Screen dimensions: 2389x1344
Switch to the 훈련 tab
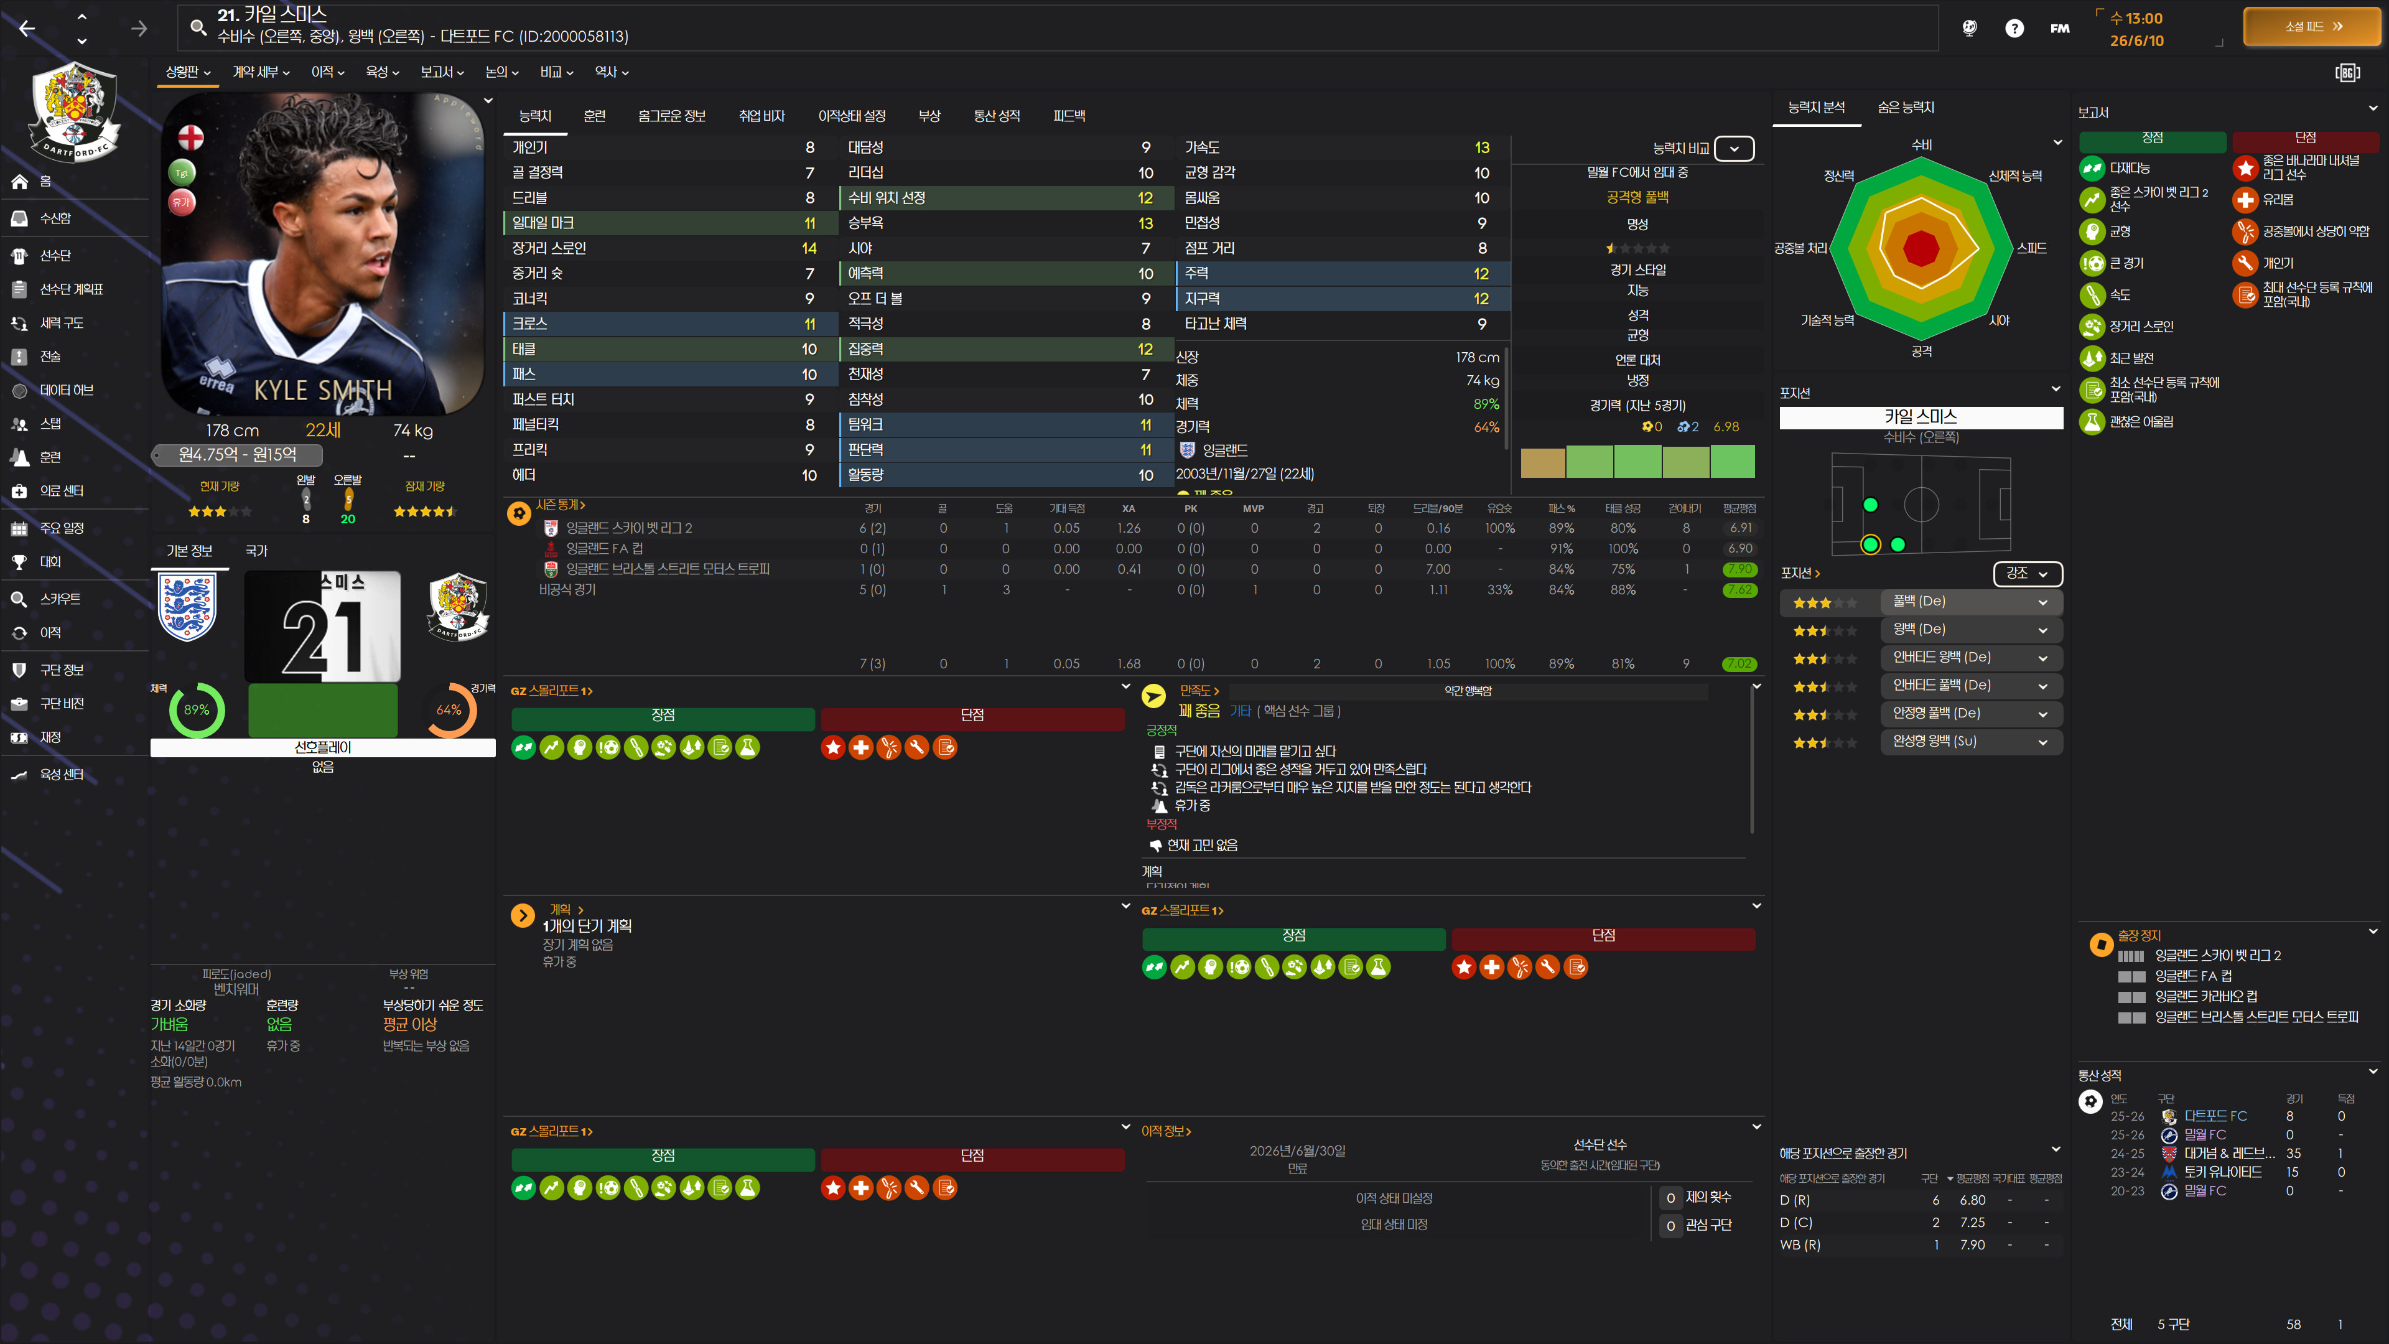[x=594, y=116]
